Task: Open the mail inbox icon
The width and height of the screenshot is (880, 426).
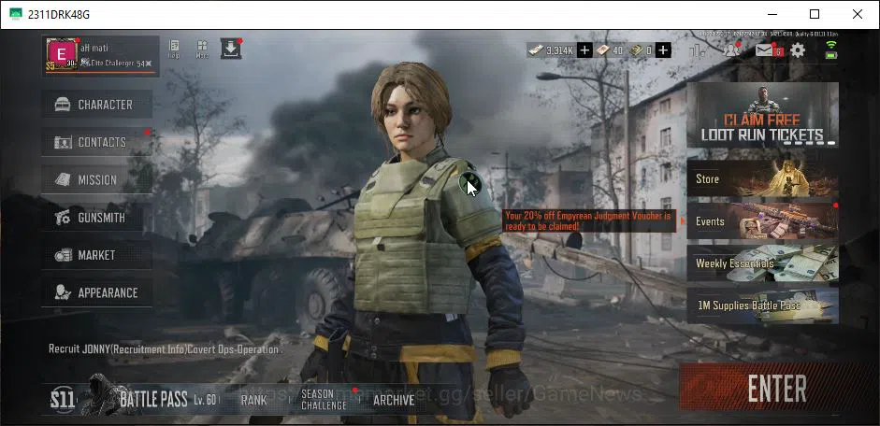Action: click(x=765, y=50)
